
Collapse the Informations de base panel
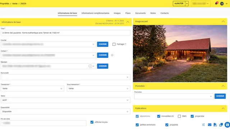click(x=128, y=22)
